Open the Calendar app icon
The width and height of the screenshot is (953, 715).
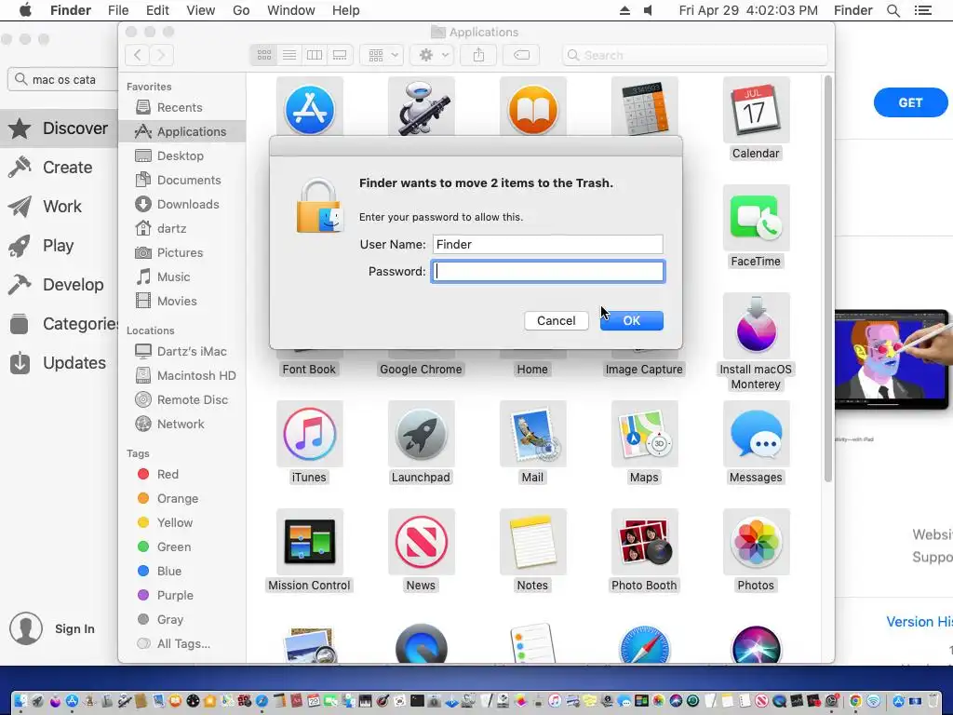pos(756,111)
